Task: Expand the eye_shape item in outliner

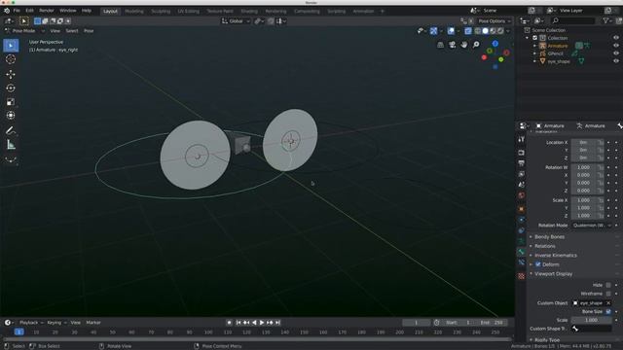Action: coord(534,61)
